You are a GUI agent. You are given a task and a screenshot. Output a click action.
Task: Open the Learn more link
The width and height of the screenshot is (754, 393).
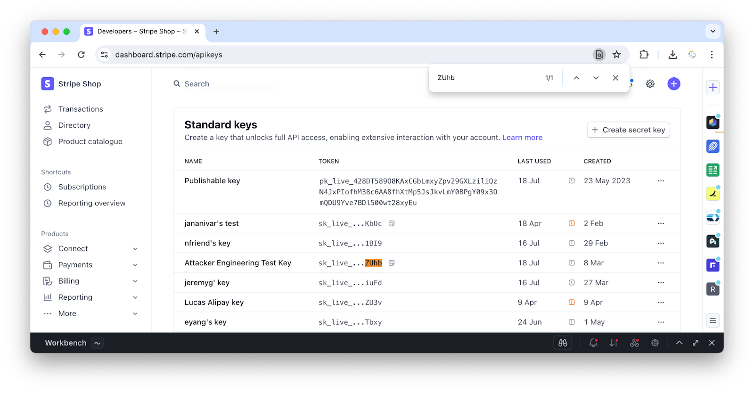point(522,138)
